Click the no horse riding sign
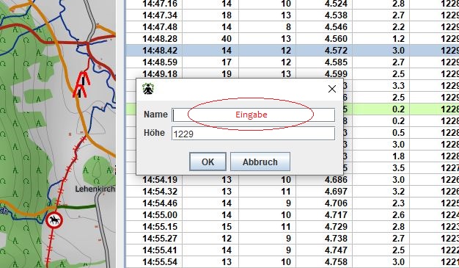459x268 pixels. 54,220
